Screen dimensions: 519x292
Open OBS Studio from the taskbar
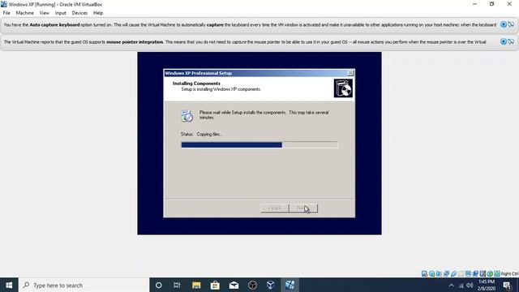click(252, 285)
